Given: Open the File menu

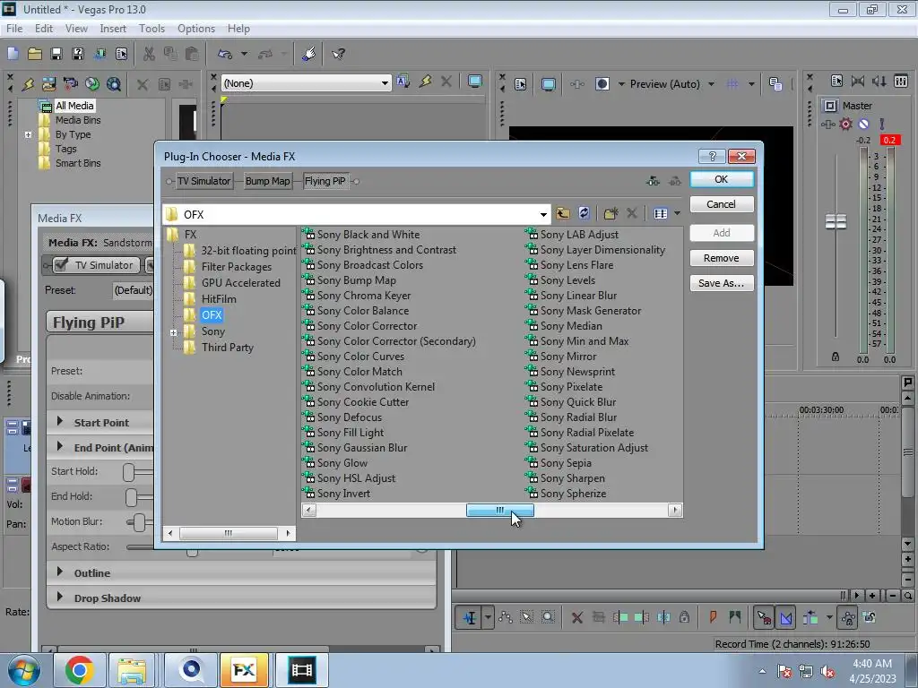Looking at the screenshot, I should pyautogui.click(x=14, y=28).
